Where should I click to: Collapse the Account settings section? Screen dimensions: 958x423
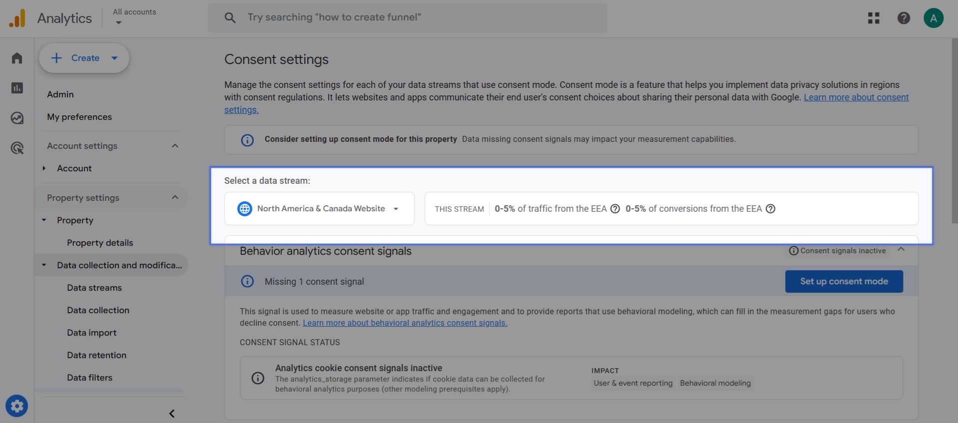point(175,146)
